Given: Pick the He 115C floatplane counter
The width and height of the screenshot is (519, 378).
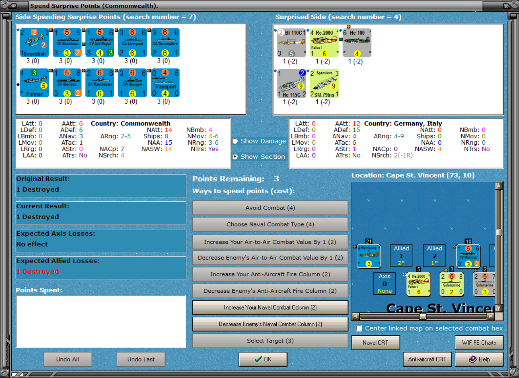Looking at the screenshot, I should point(291,84).
